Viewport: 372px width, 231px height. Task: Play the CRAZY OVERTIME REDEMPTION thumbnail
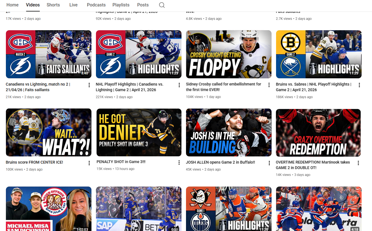pyautogui.click(x=318, y=133)
